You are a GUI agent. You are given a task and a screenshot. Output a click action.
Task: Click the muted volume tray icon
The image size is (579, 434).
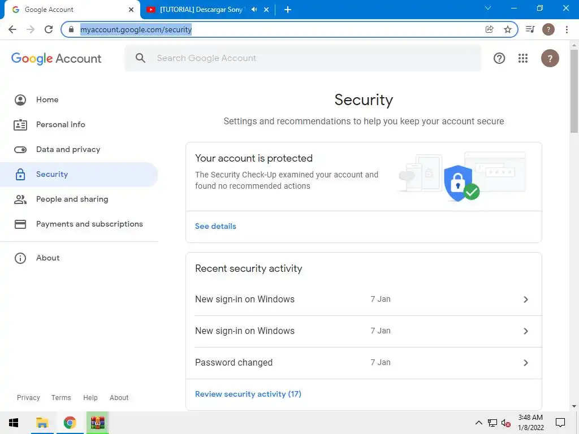tap(506, 423)
